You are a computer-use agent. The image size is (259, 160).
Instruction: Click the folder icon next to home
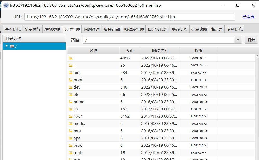coord(70,102)
